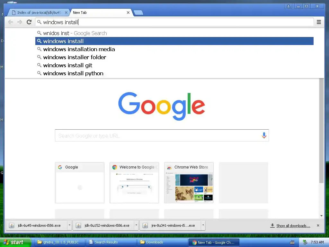
Task: Open downloaded jre-8u341-windows exe file
Action: tap(170, 225)
